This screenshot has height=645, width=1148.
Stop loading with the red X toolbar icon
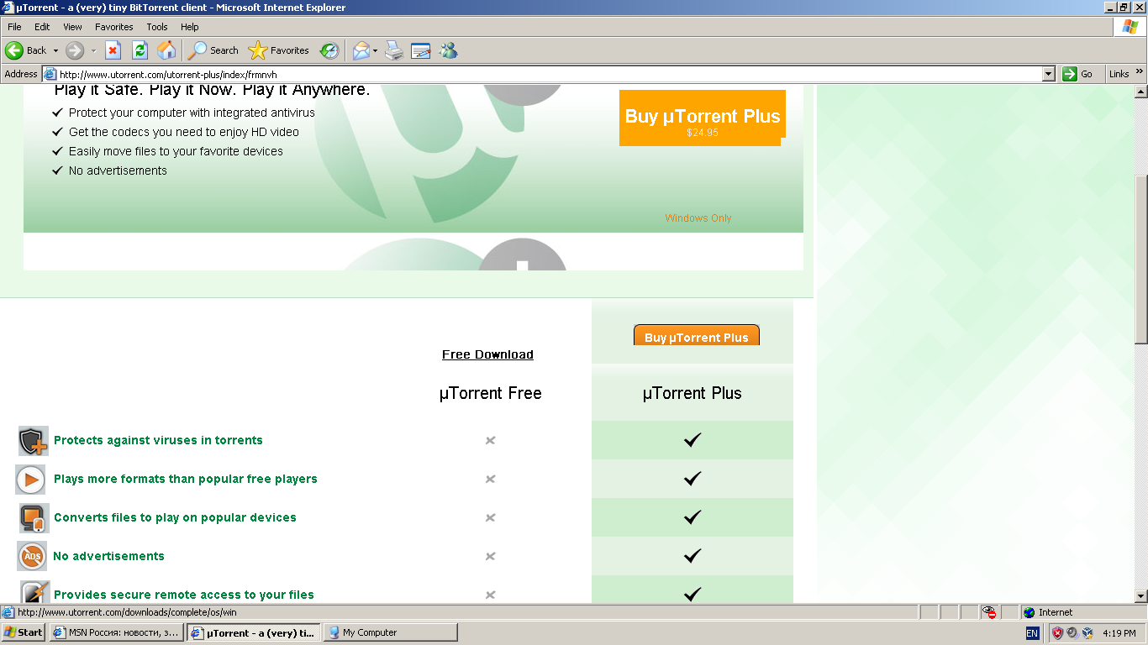tap(113, 50)
